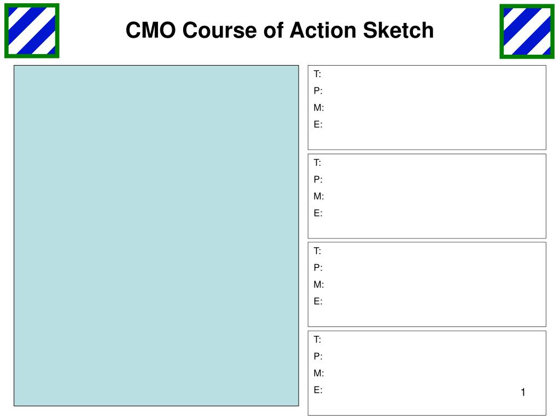This screenshot has height=420, width=560.
Task: Click the E: line in third box
Action: (x=318, y=301)
